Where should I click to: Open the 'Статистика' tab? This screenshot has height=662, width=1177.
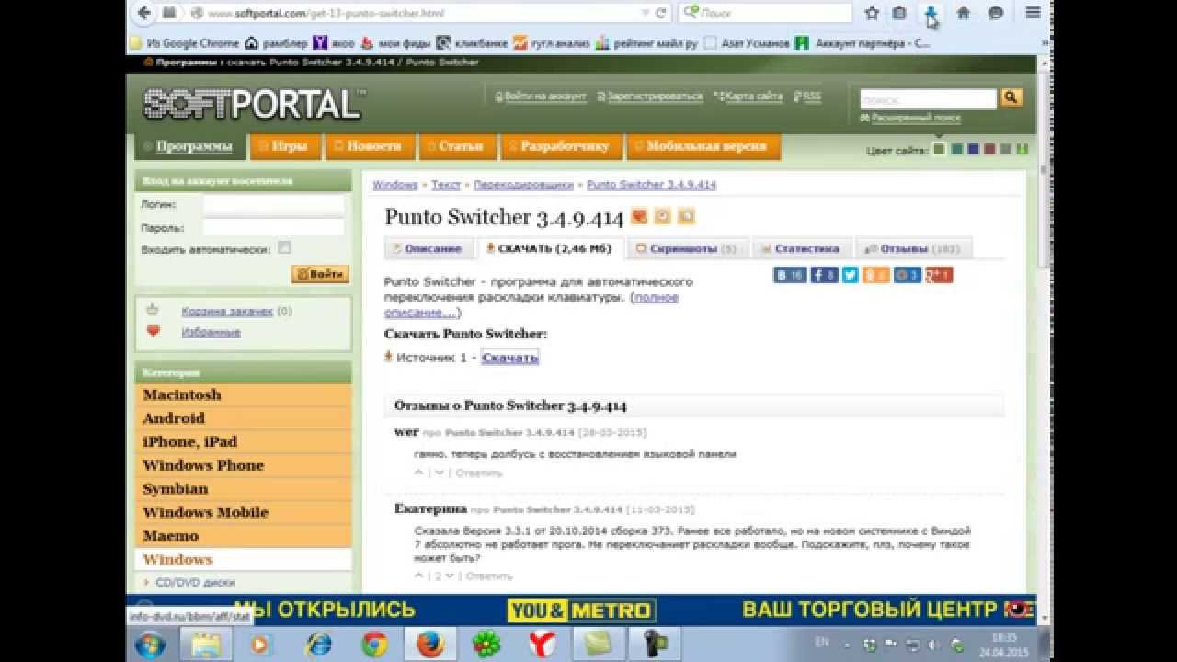802,248
